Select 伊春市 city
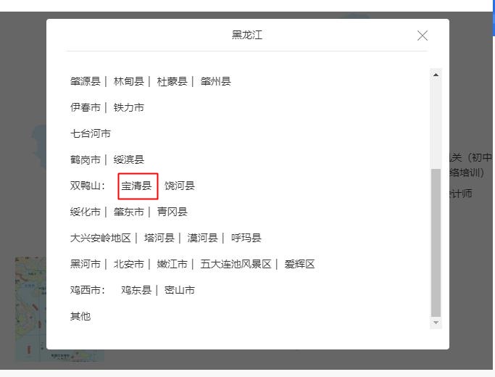This screenshot has width=495, height=377. click(86, 107)
